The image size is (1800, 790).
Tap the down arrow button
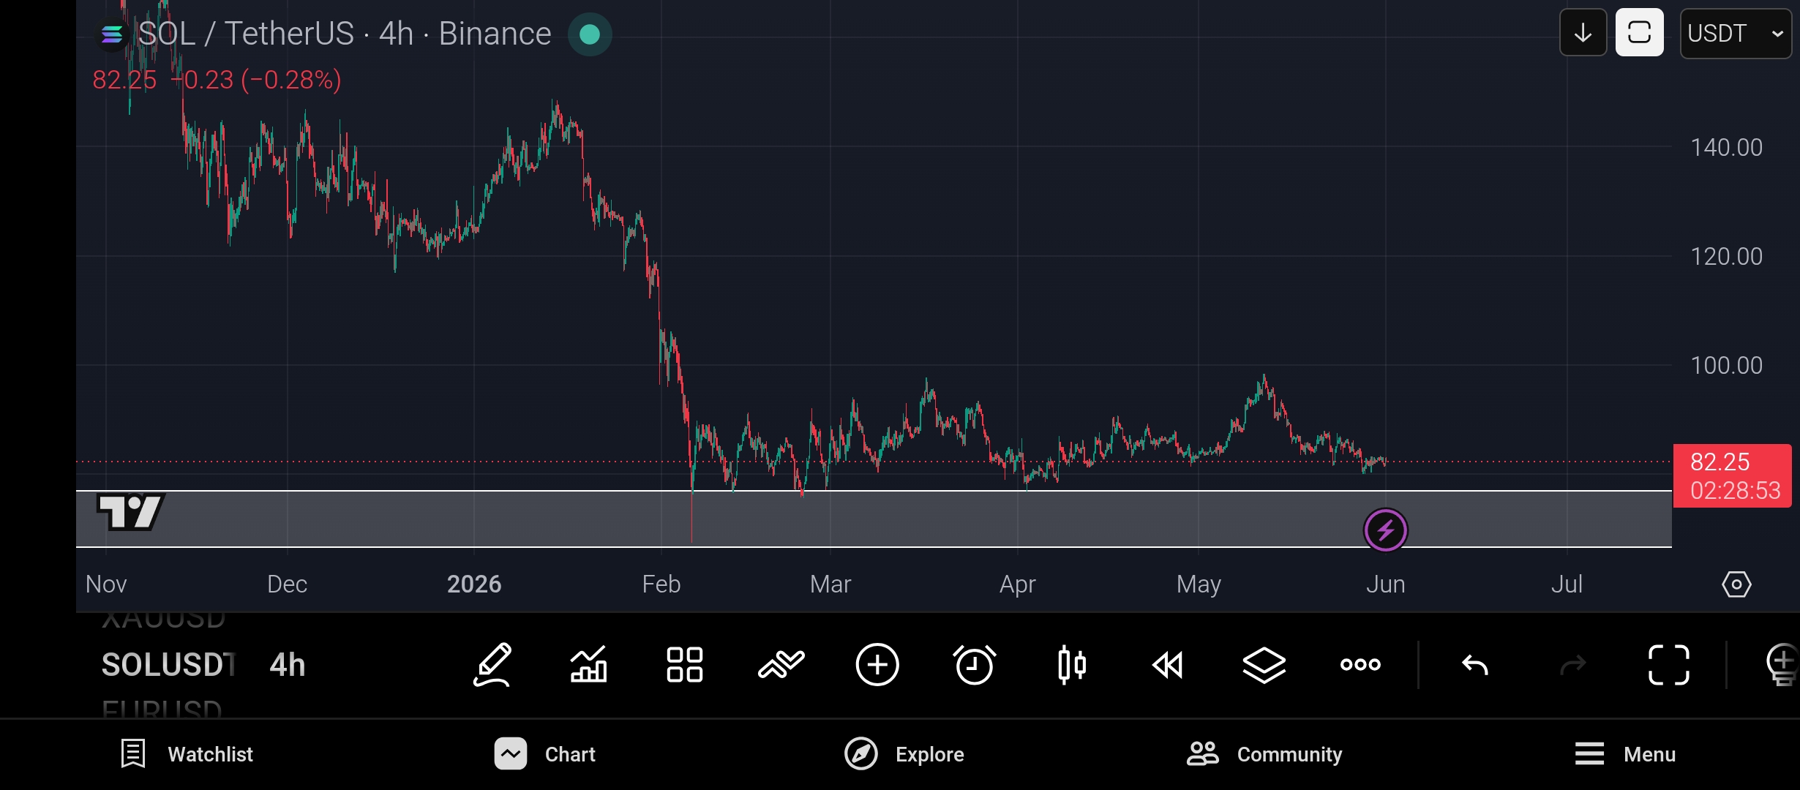tap(1583, 33)
